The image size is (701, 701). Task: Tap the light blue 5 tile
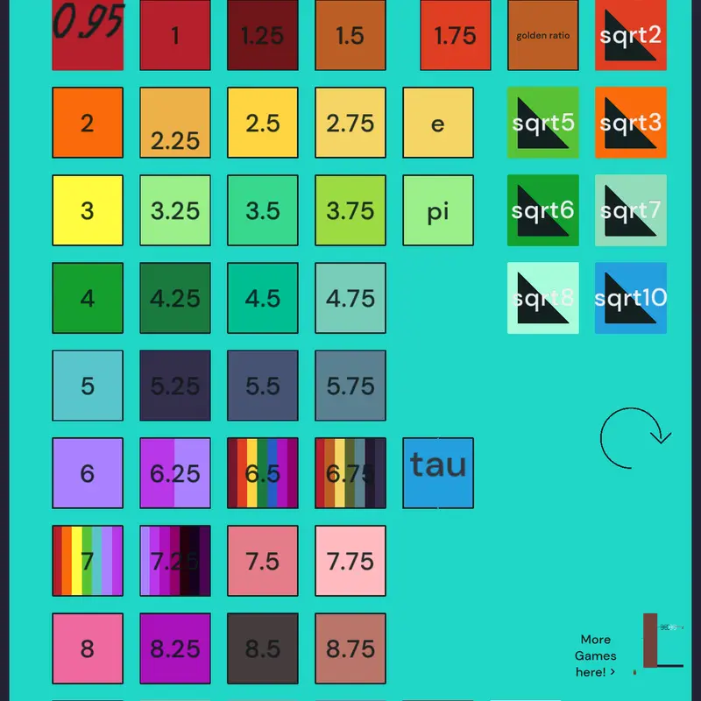(88, 386)
